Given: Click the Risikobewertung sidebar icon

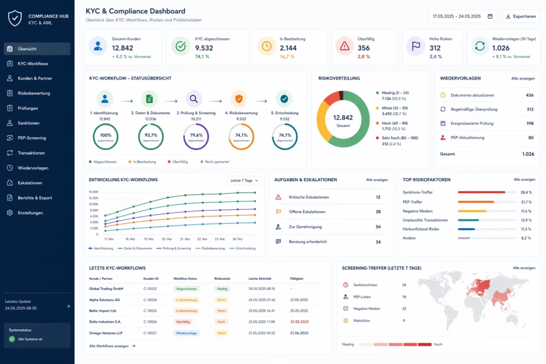Looking at the screenshot, I should (10, 93).
